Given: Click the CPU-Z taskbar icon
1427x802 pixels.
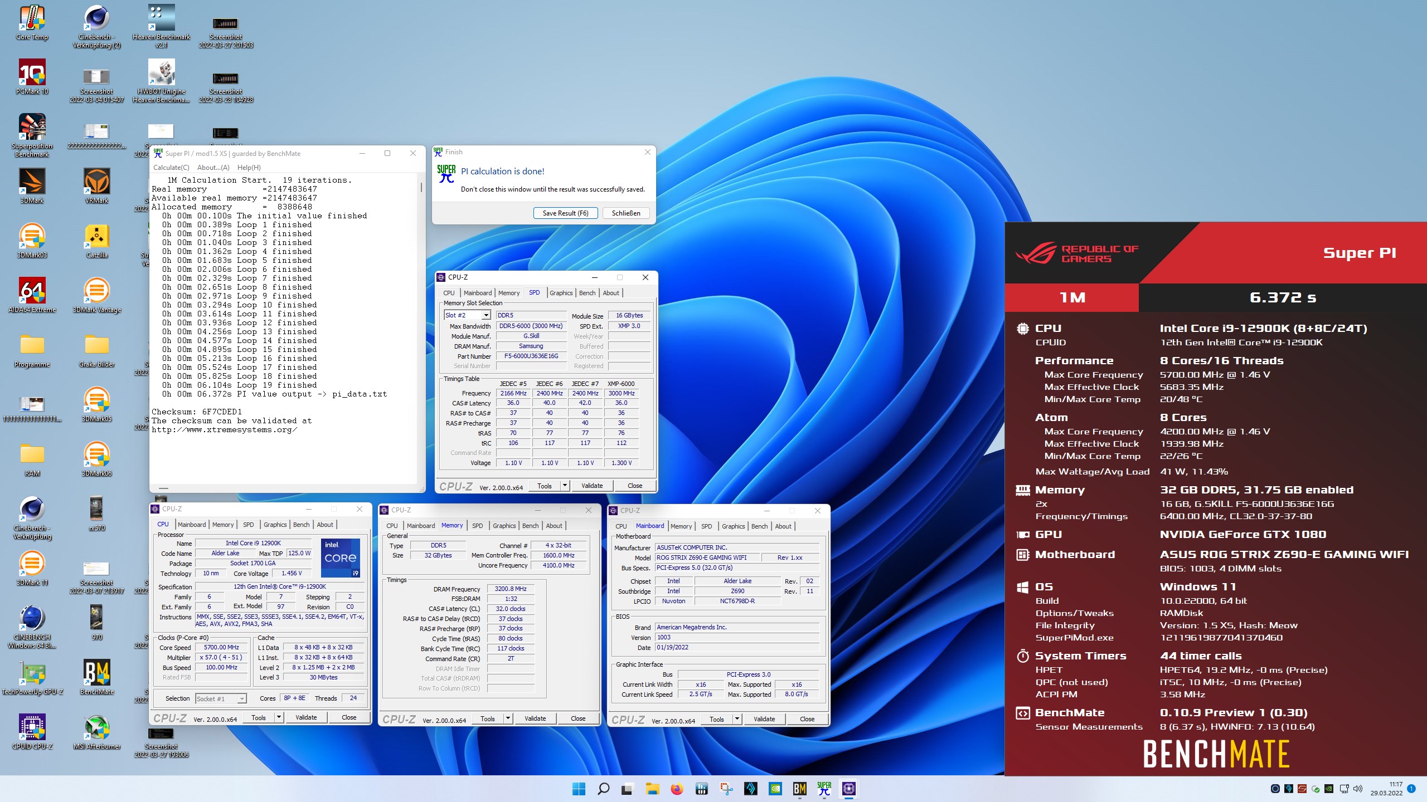Looking at the screenshot, I should click(x=849, y=789).
